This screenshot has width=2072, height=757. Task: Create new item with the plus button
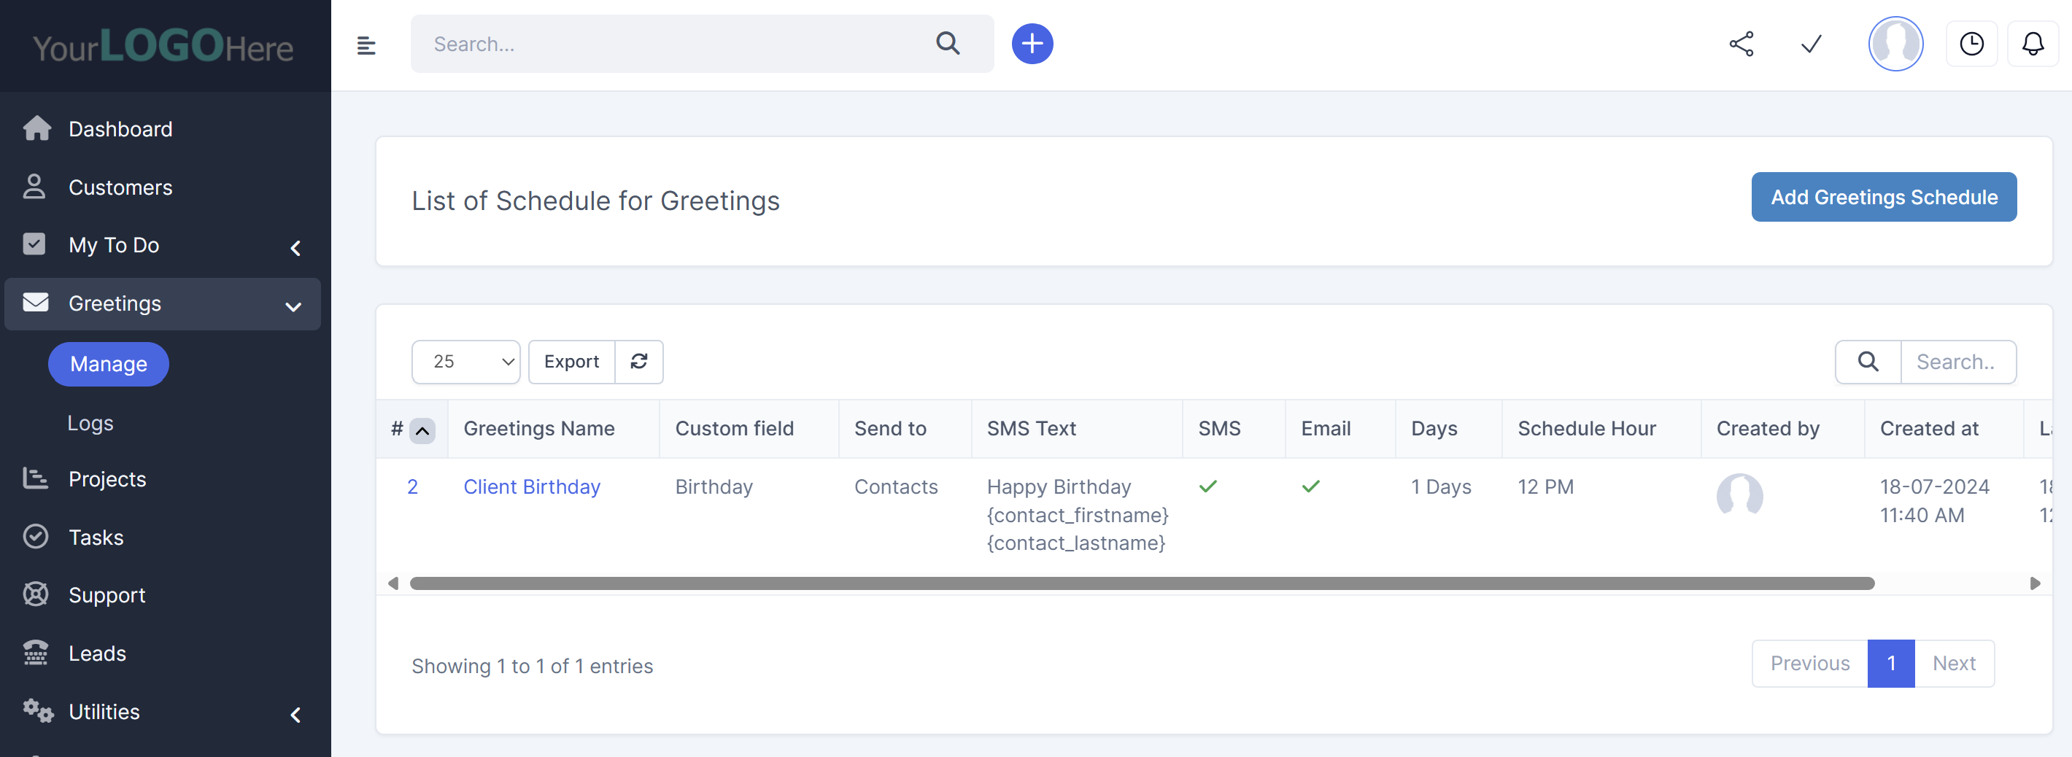pyautogui.click(x=1032, y=44)
